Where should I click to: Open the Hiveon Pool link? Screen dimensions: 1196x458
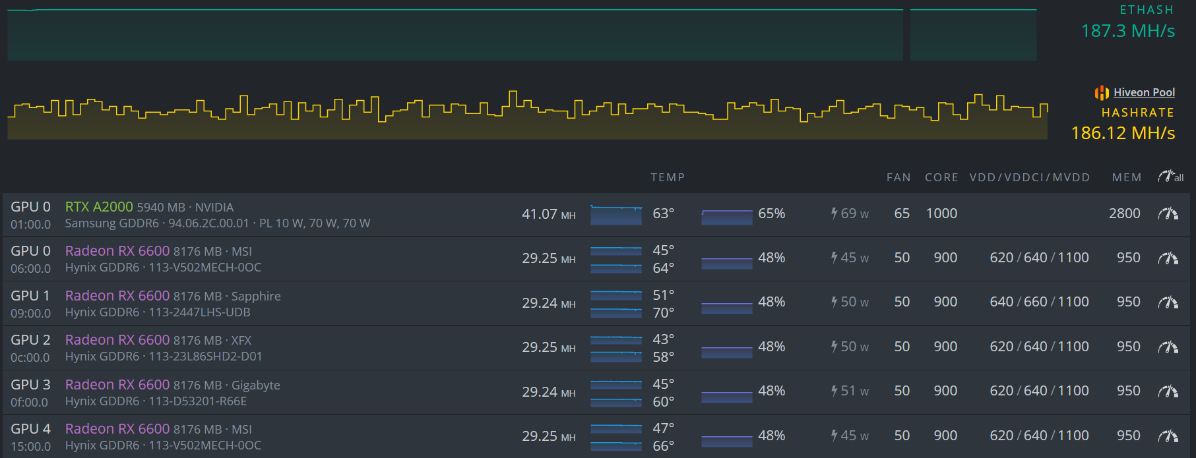click(1144, 93)
